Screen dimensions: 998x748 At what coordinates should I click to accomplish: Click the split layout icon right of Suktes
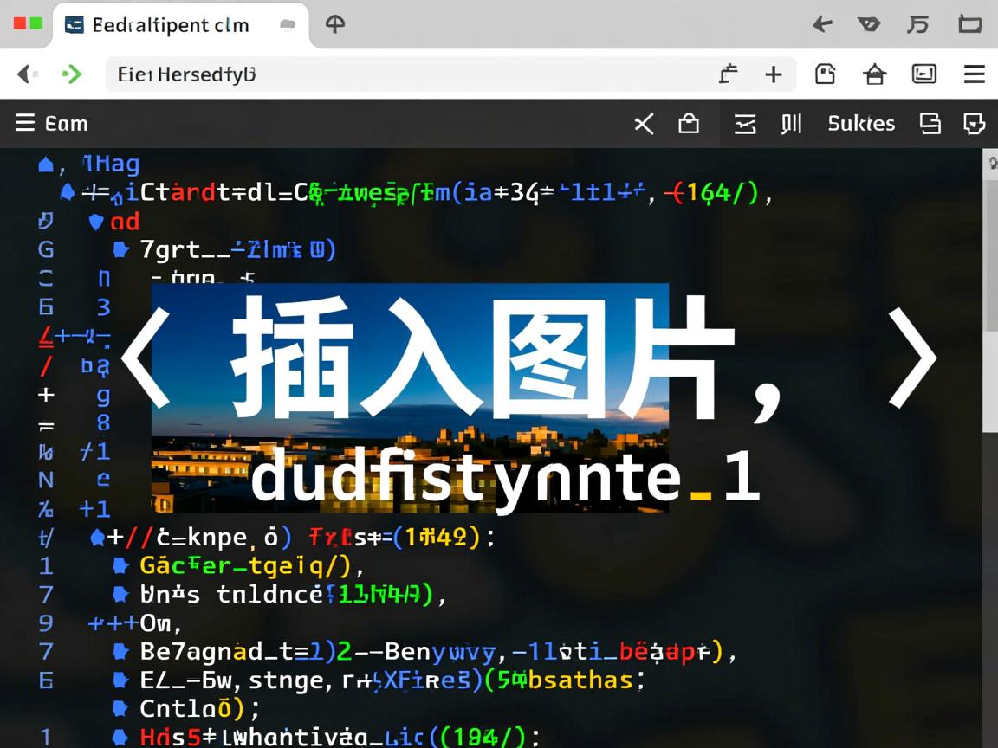(x=930, y=124)
